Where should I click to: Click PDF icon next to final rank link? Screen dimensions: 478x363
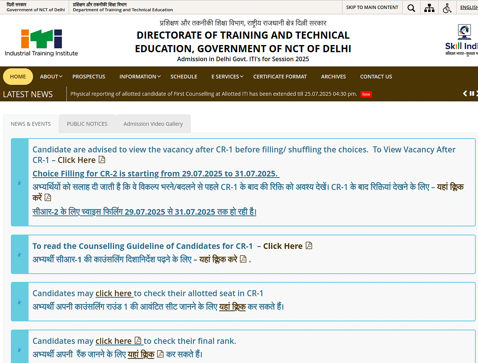(x=138, y=341)
